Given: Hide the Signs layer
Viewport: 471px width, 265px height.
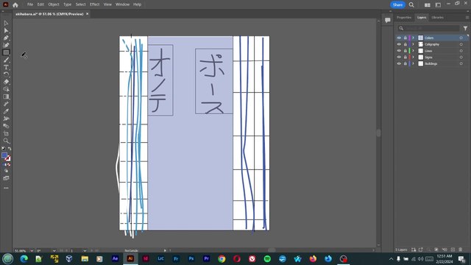Looking at the screenshot, I should [x=399, y=57].
